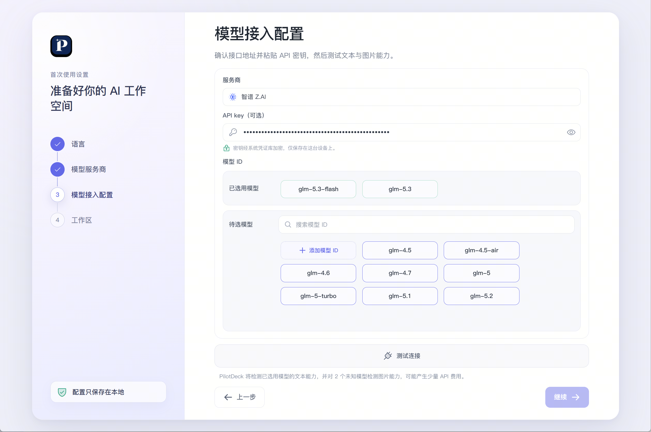Click the key icon in API key field
The image size is (651, 432).
click(233, 132)
